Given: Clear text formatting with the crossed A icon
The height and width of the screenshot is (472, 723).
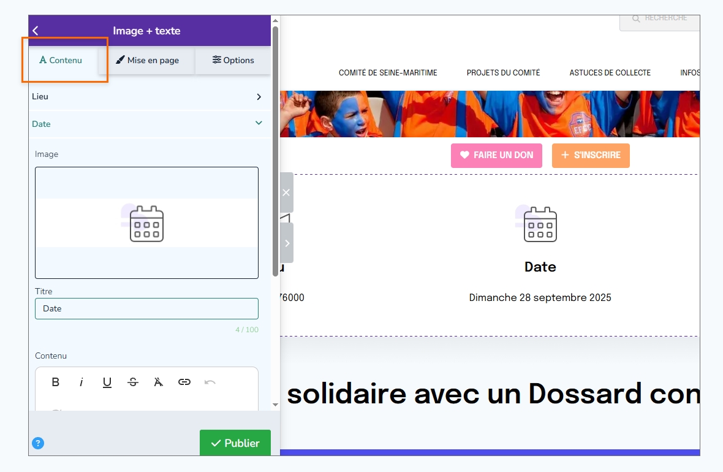Looking at the screenshot, I should tap(158, 382).
